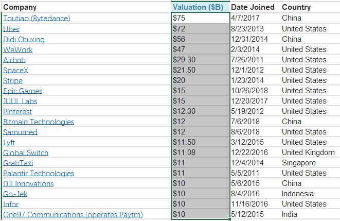This screenshot has height=221, width=340.
Task: Open the WeWork link
Action: tap(17, 49)
